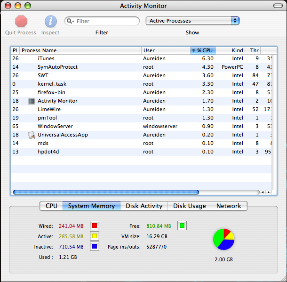Click the toolbar toggle pill button

click(x=278, y=6)
